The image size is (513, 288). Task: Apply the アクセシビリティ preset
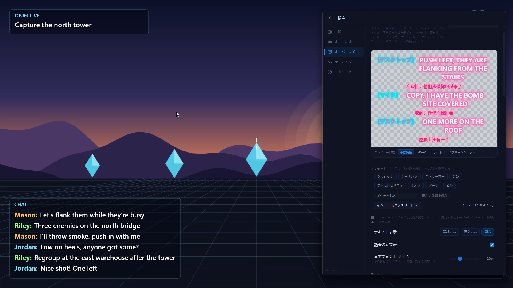pos(390,186)
